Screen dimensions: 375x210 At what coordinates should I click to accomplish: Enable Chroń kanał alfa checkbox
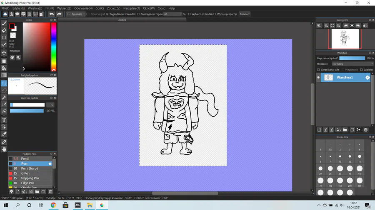click(x=318, y=70)
